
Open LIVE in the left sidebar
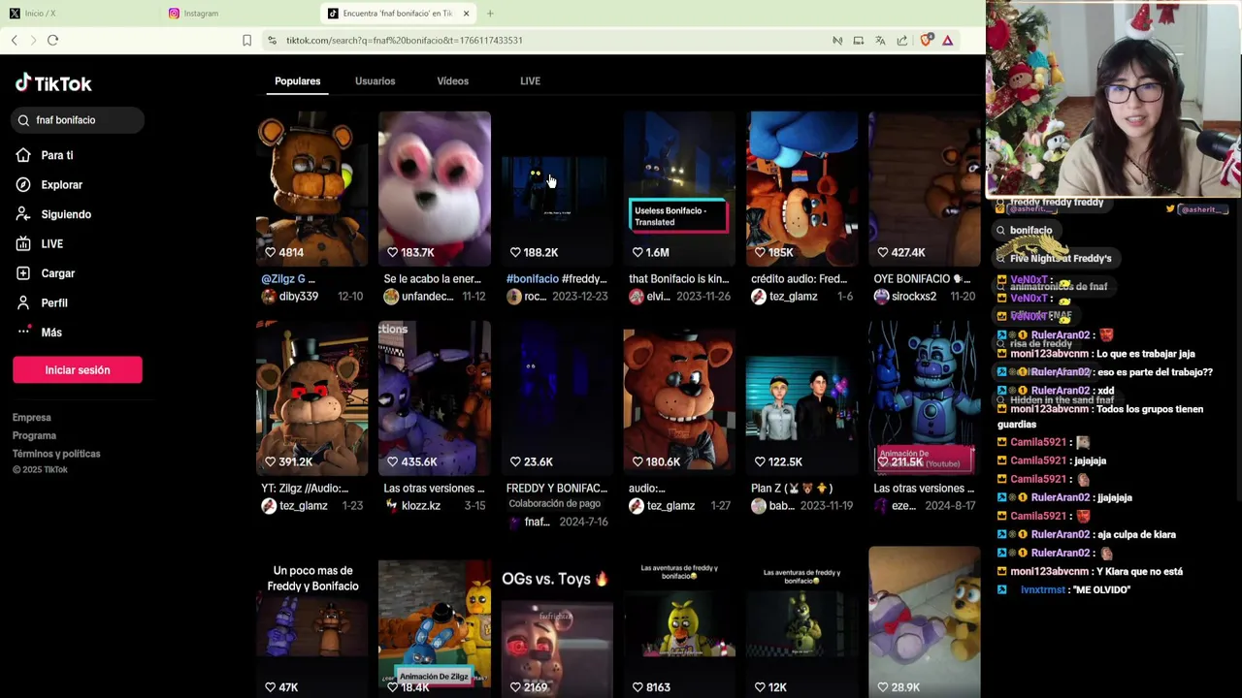click(51, 243)
